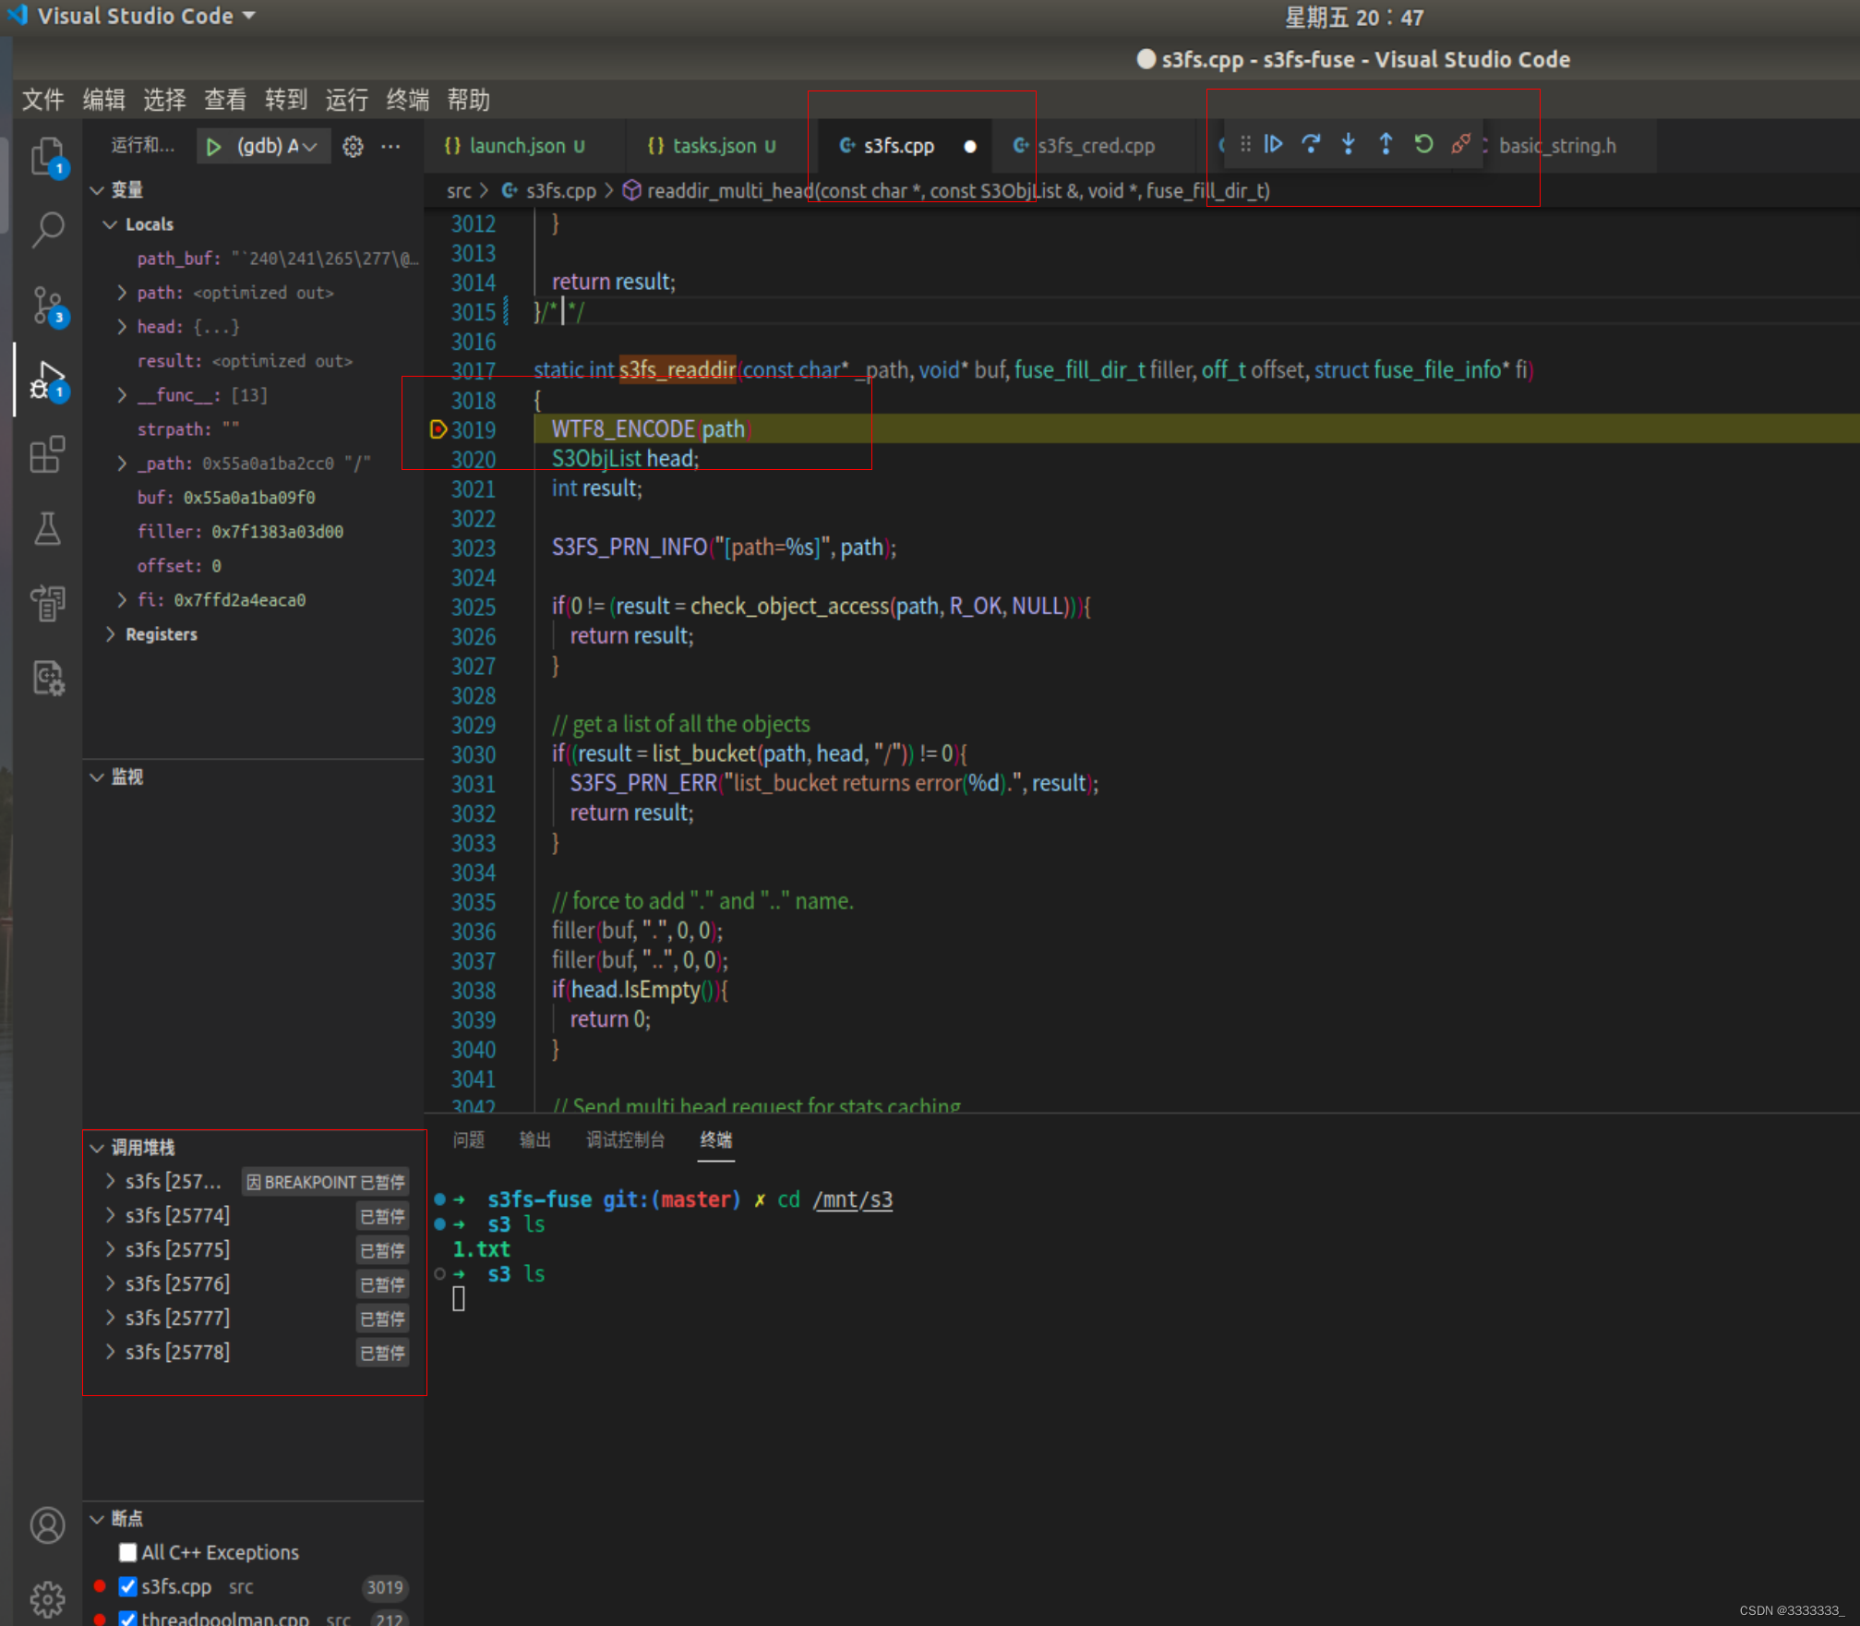
Task: Click the debug Step Into icon
Action: pos(1348,144)
